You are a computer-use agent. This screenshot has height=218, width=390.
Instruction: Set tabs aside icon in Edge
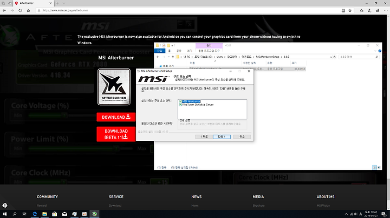pos(10,3)
